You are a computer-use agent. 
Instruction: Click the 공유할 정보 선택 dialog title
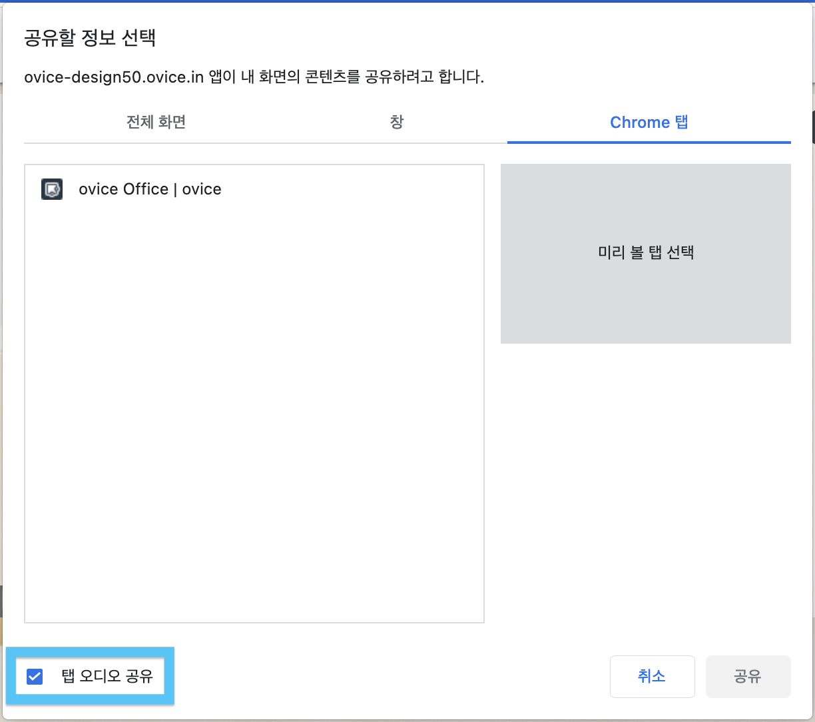coord(90,37)
